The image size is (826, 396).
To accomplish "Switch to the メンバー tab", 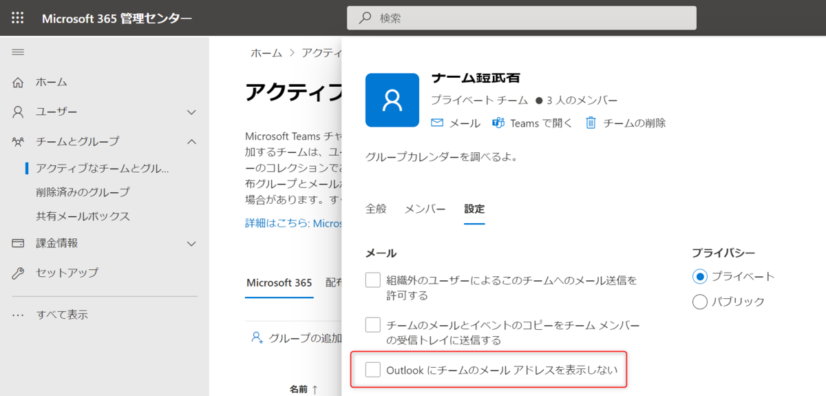I will coord(425,209).
